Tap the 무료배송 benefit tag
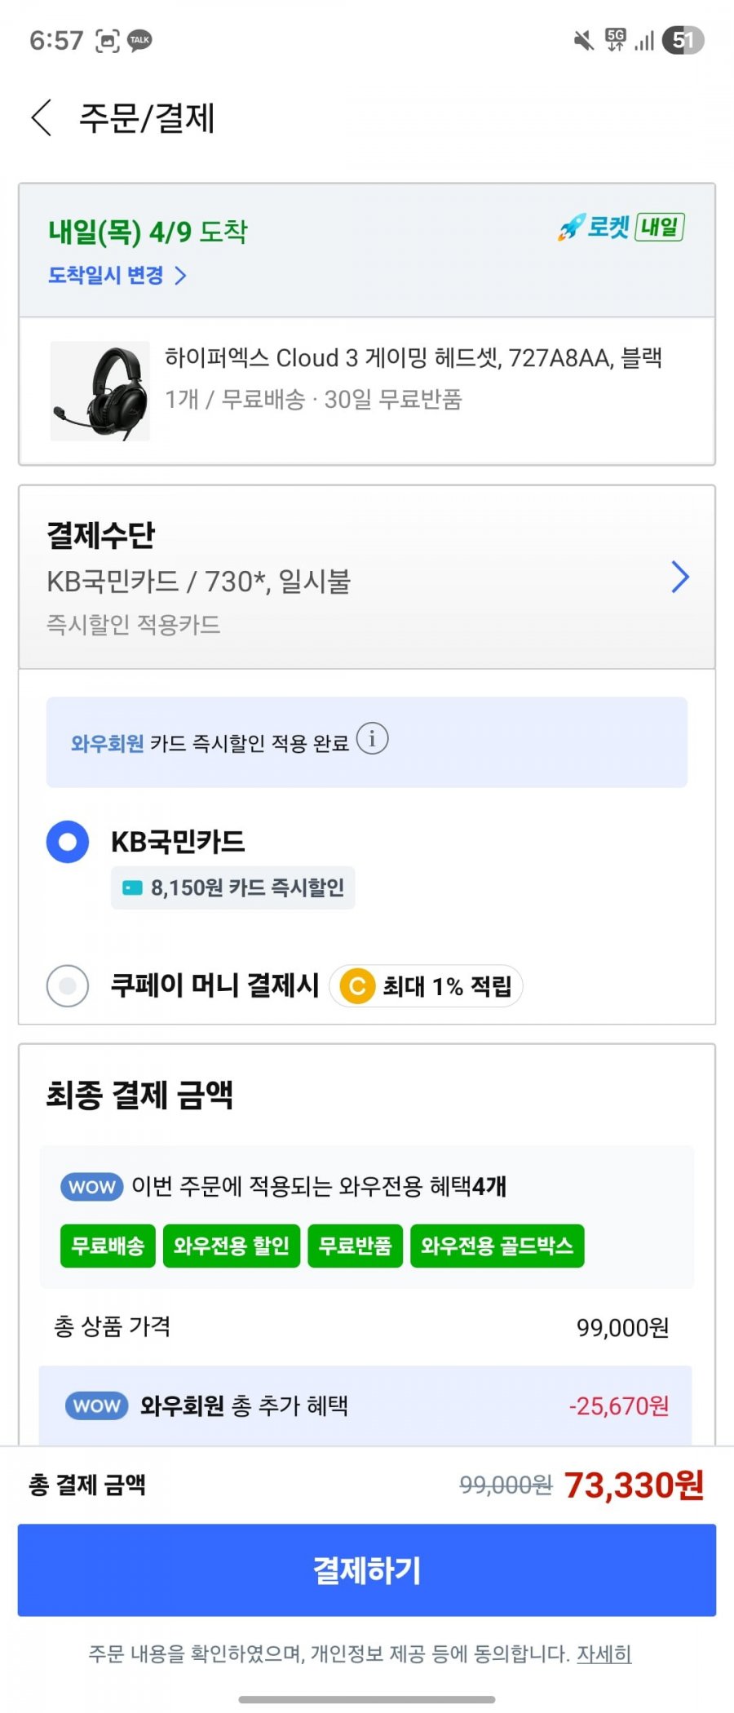Screen dimensions: 734x1713 tap(108, 1246)
